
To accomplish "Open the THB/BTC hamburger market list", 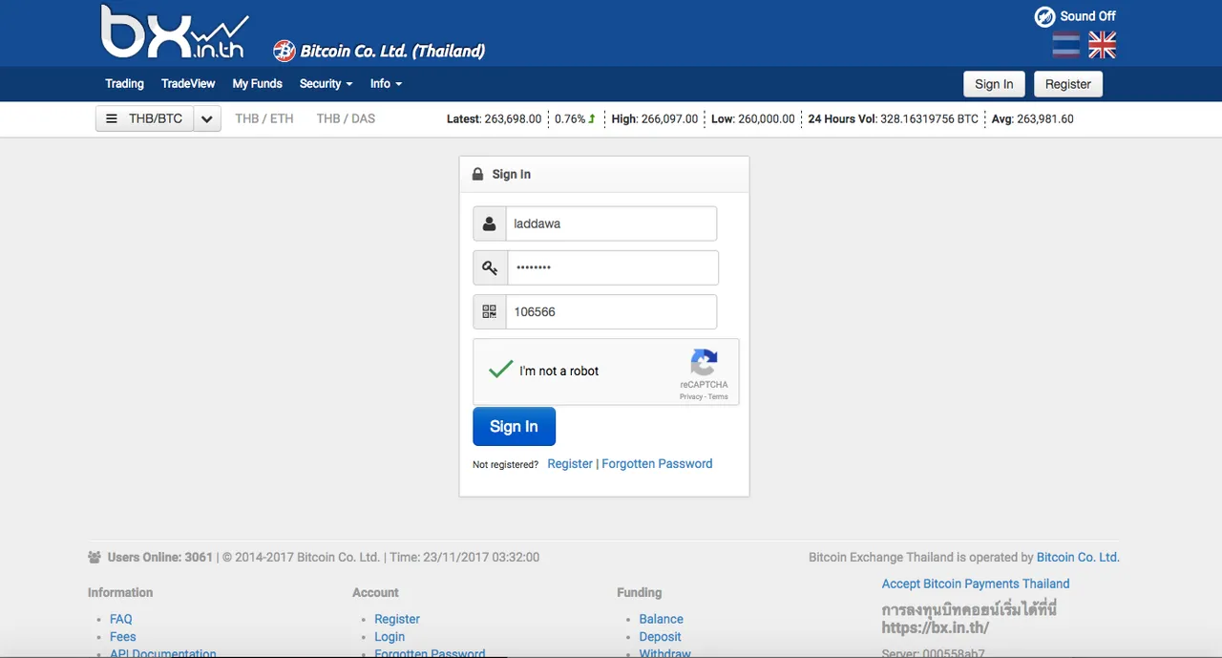I will (x=144, y=118).
